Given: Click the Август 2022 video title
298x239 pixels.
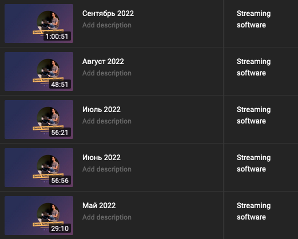Looking at the screenshot, I should pyautogui.click(x=103, y=62).
